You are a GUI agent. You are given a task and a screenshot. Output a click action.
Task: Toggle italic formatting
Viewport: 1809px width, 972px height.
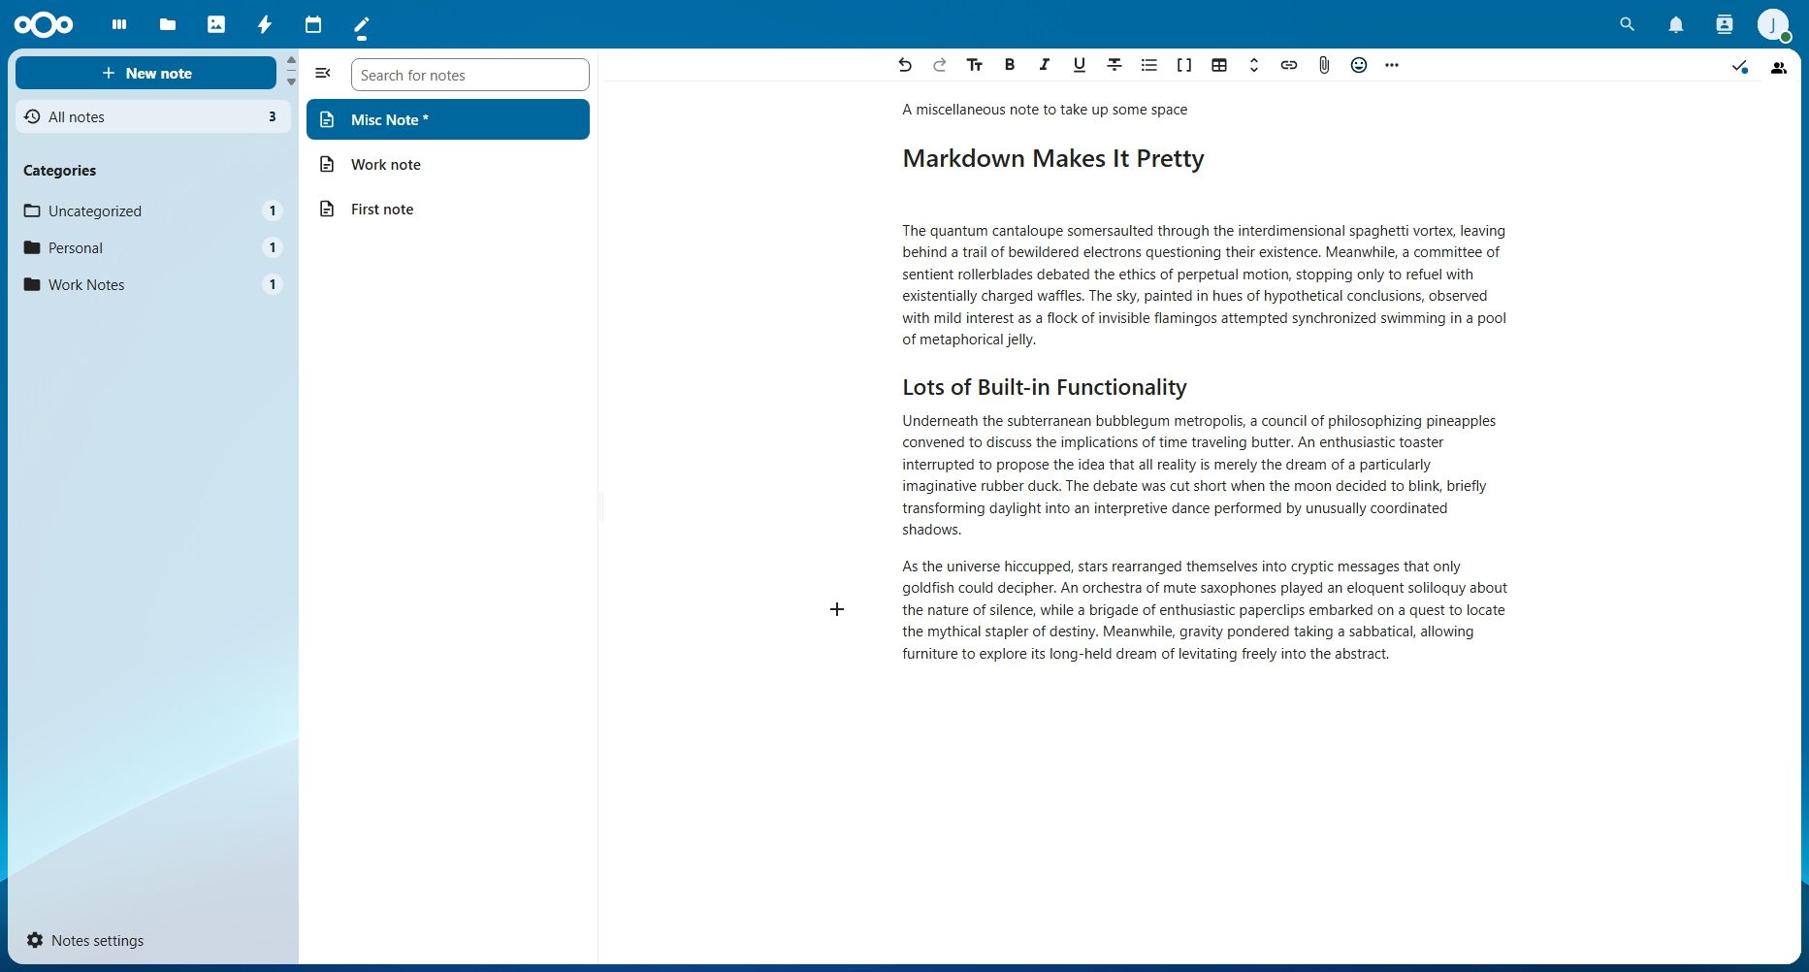point(1044,65)
